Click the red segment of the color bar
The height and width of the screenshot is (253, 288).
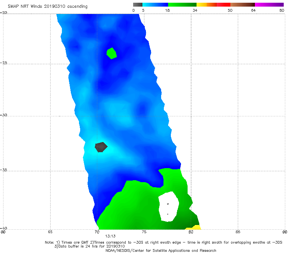223,5
